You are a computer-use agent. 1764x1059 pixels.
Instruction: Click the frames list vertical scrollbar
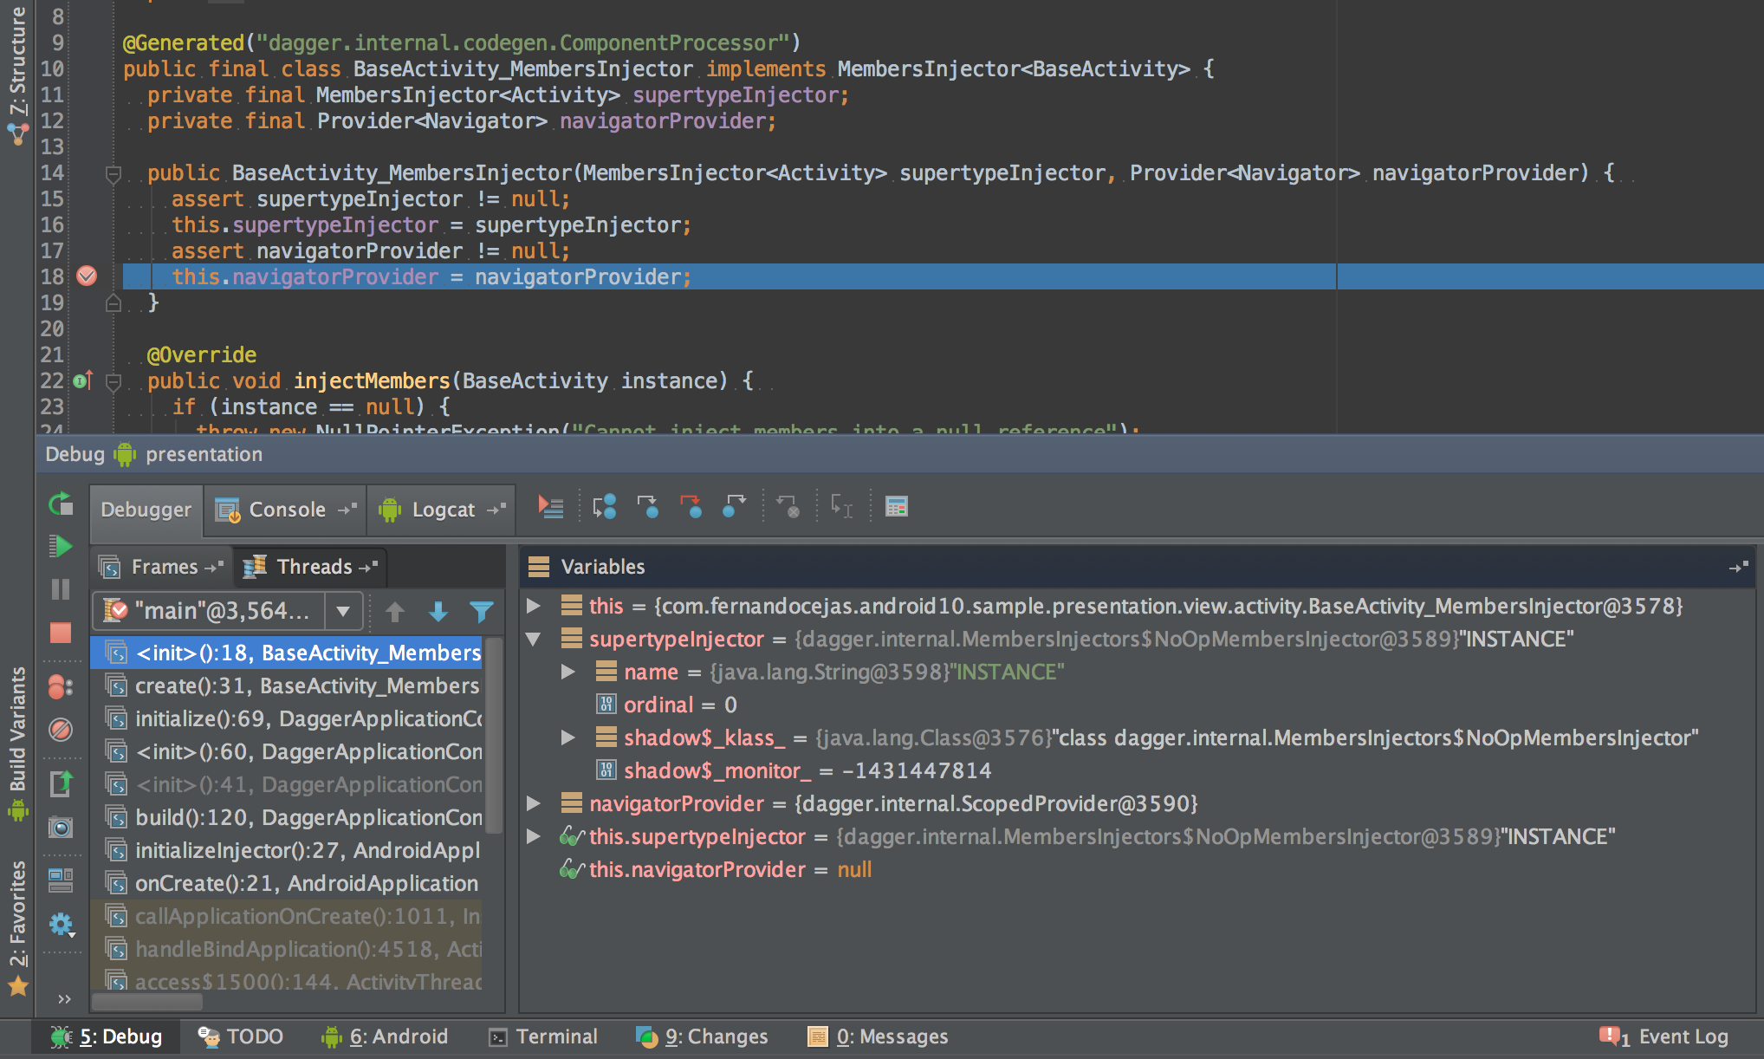494,735
